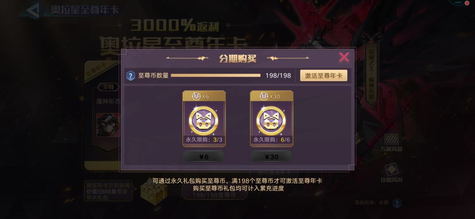
Task: Tap the 至尊 tag label on the card
Action: tap(109, 87)
